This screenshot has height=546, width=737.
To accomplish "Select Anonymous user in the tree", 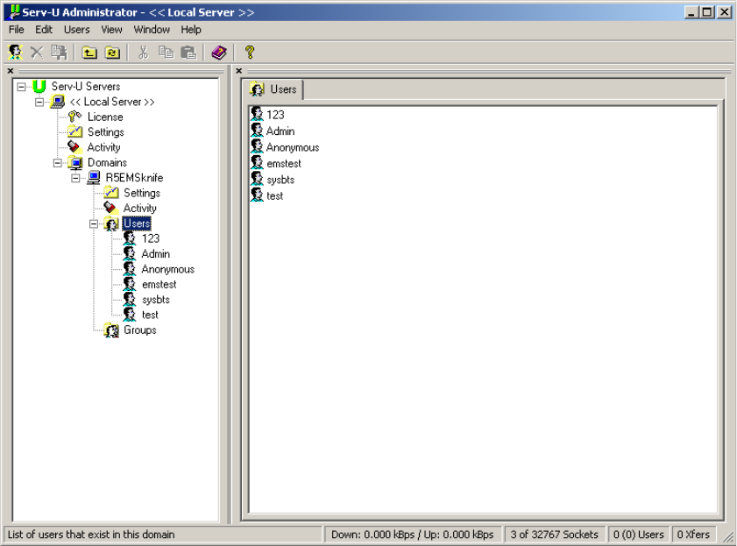I will coord(167,269).
